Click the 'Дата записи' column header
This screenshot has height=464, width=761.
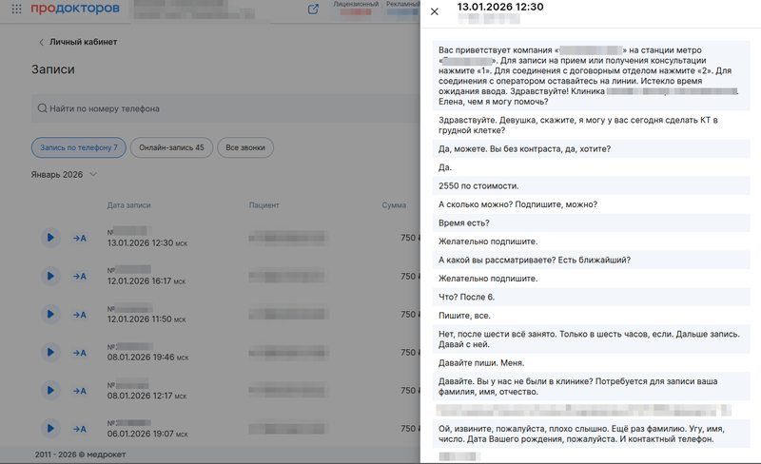click(128, 205)
